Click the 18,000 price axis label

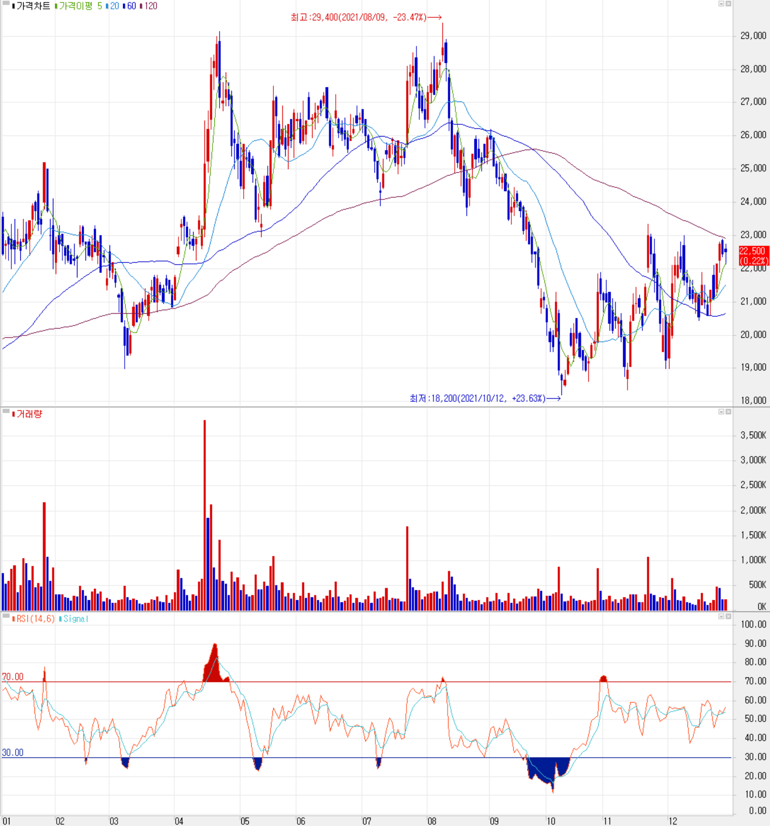click(753, 401)
